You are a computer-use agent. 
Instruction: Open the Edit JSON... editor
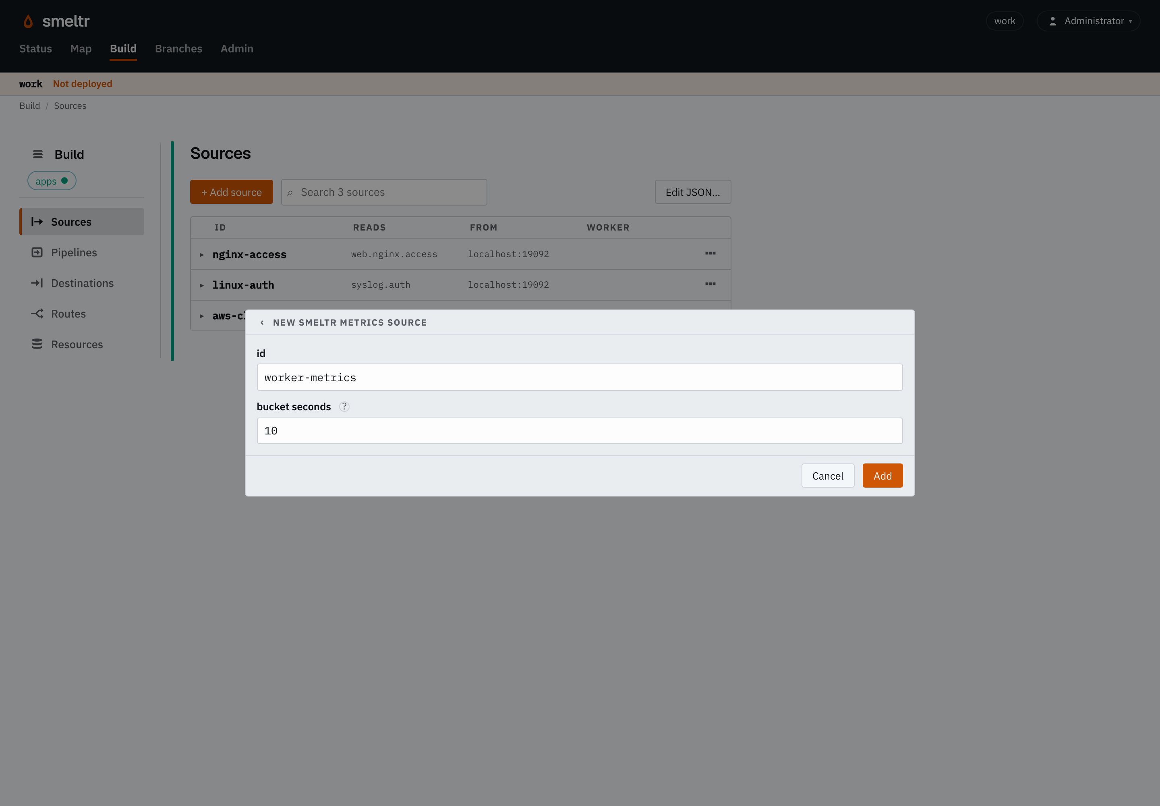tap(692, 192)
